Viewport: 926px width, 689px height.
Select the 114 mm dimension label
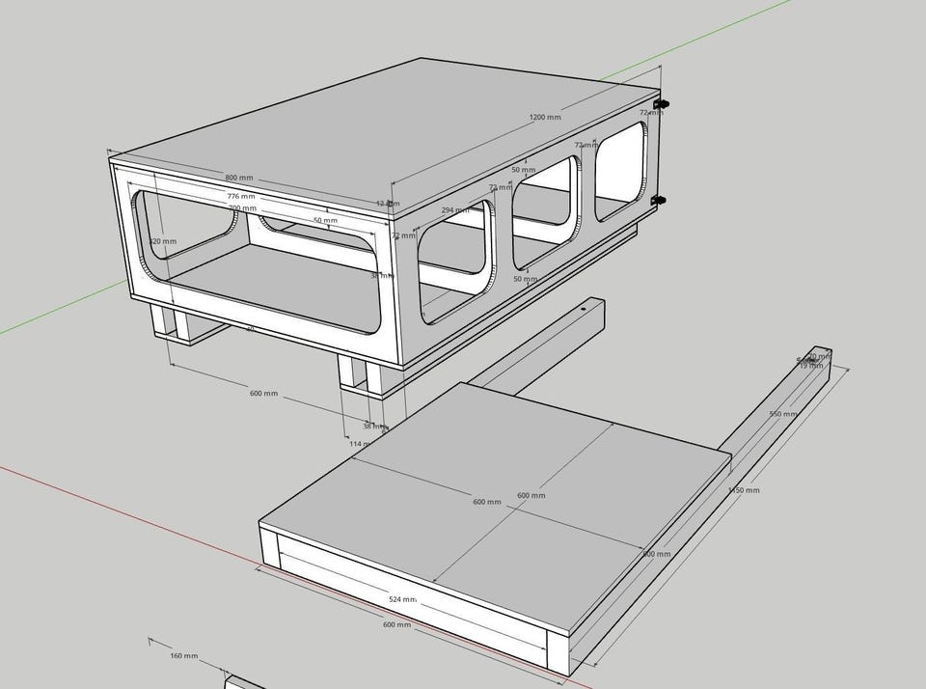coord(360,443)
